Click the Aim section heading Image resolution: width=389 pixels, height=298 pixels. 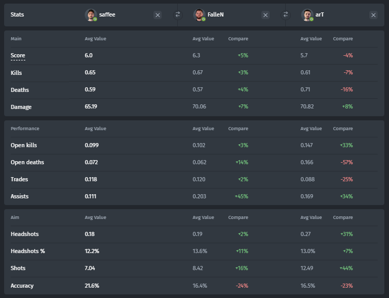(14, 217)
